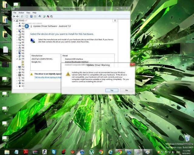The width and height of the screenshot is (194, 155).
Task: Click the Uninstall device red X toolbar icon
Action: tap(48, 16)
